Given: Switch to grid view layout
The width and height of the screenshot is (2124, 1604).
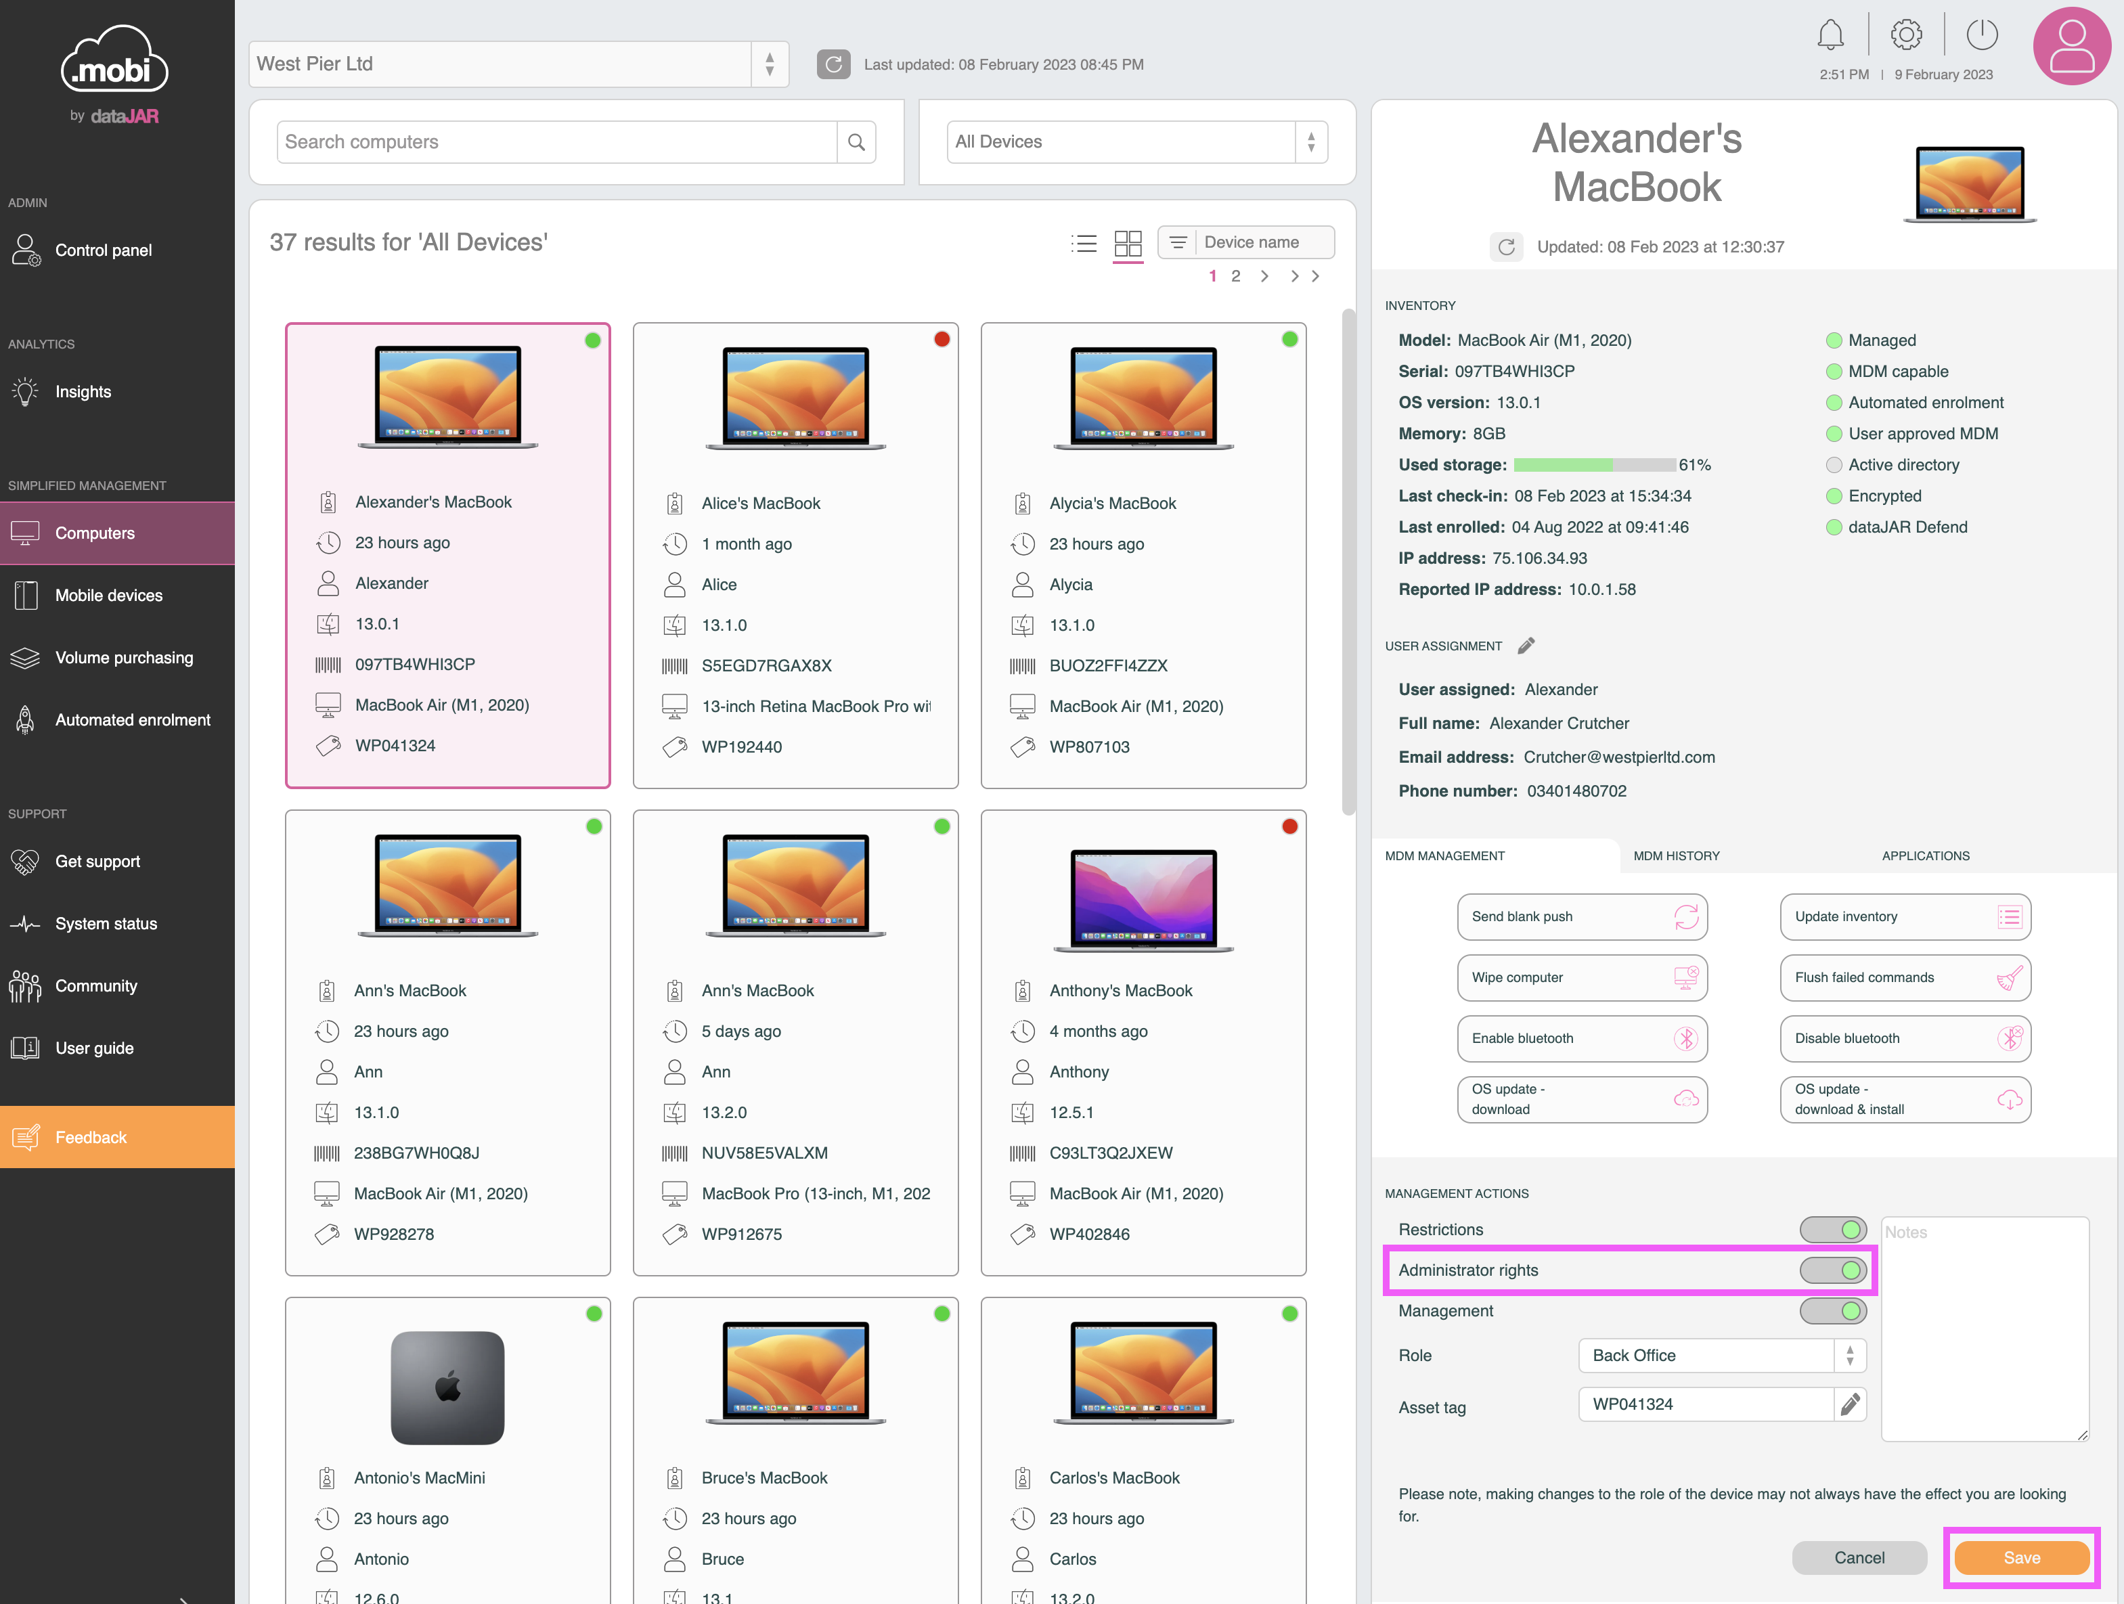Looking at the screenshot, I should point(1128,243).
